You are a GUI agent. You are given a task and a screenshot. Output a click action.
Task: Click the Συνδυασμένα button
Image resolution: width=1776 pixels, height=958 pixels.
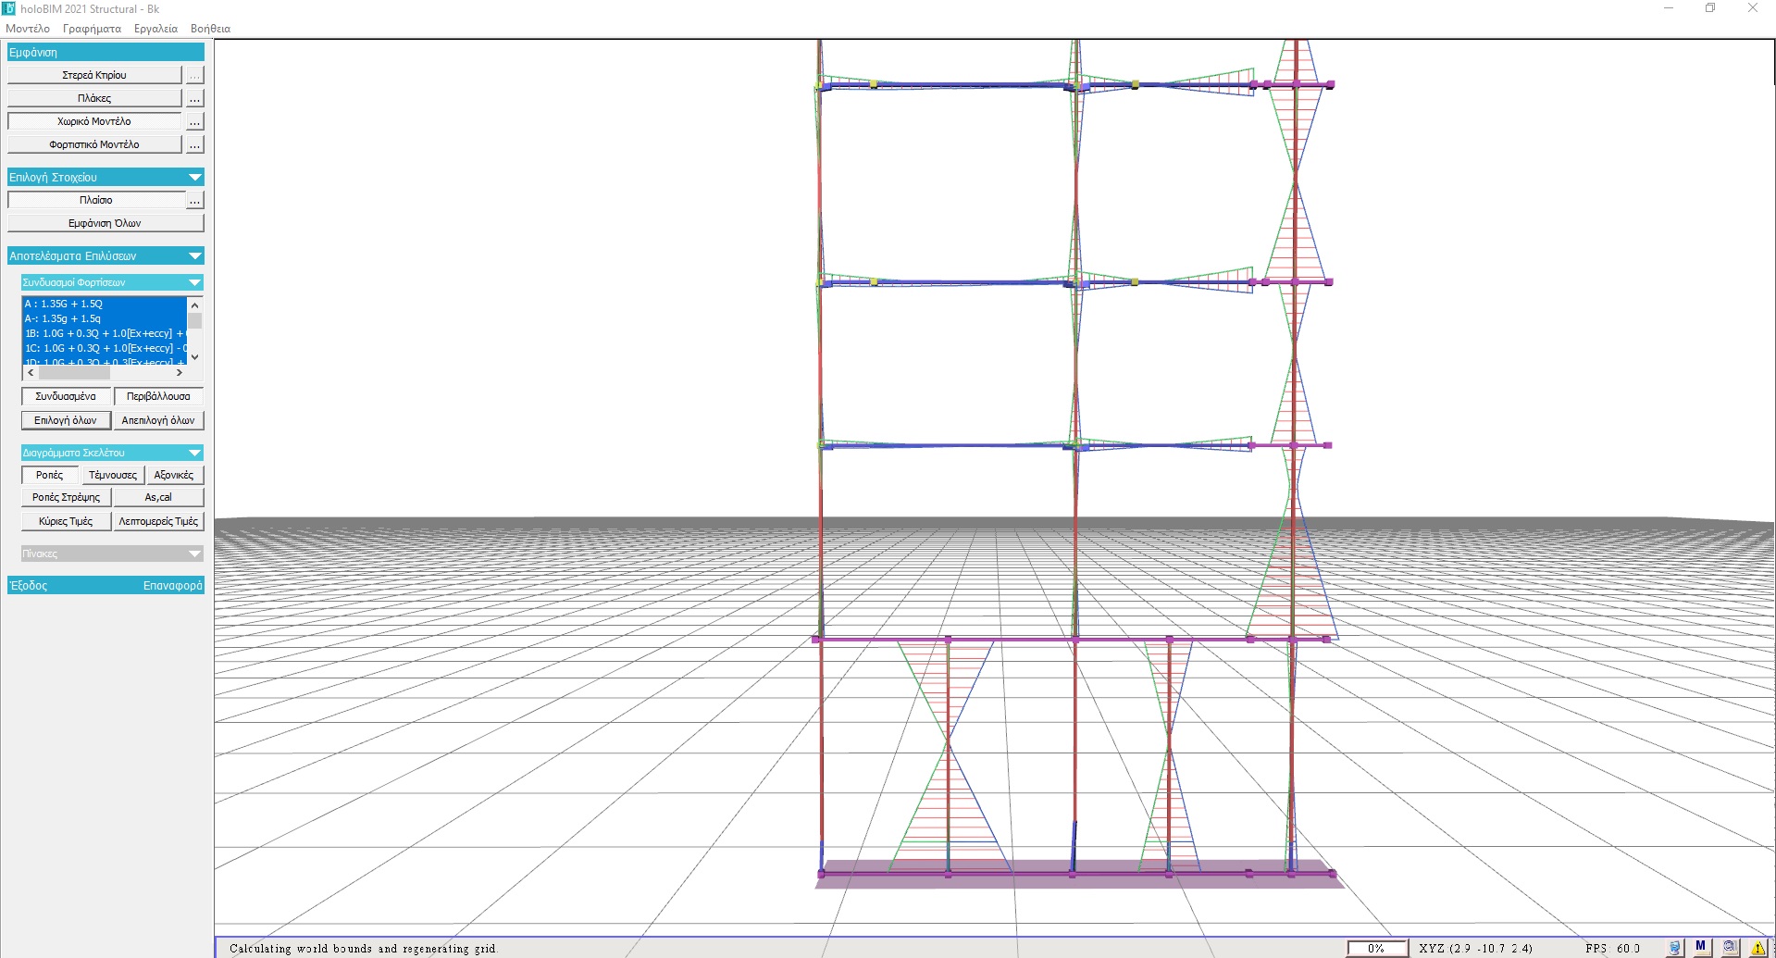(x=66, y=396)
